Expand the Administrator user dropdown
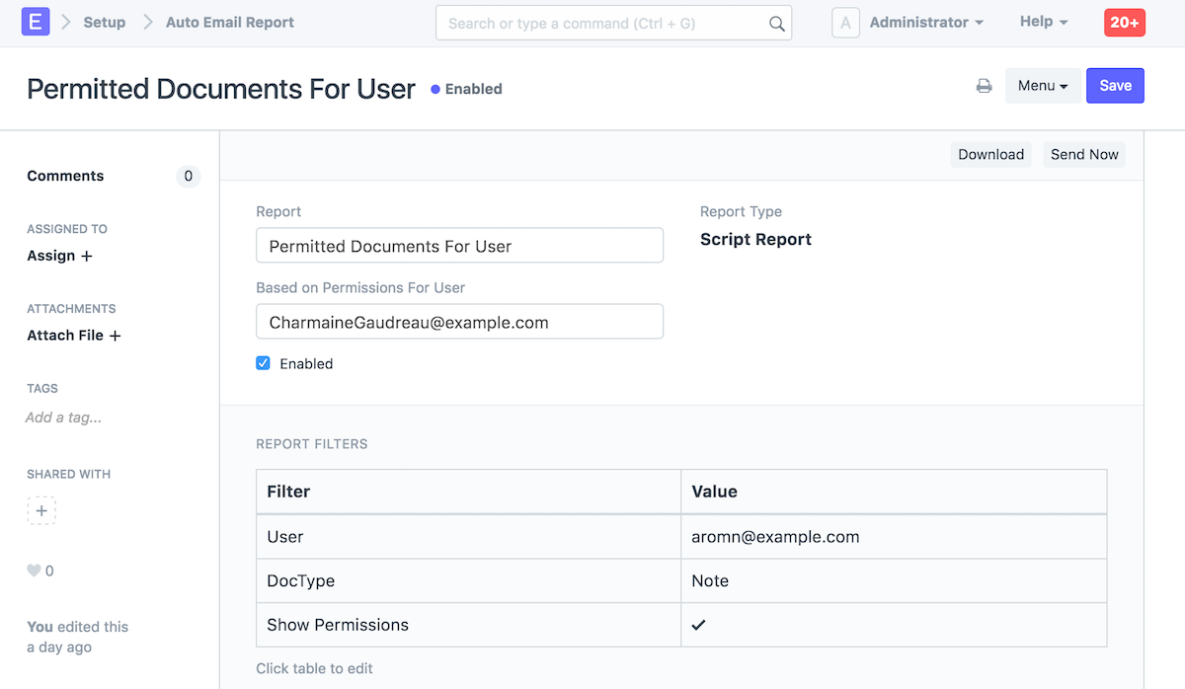The width and height of the screenshot is (1185, 689). coord(925,22)
